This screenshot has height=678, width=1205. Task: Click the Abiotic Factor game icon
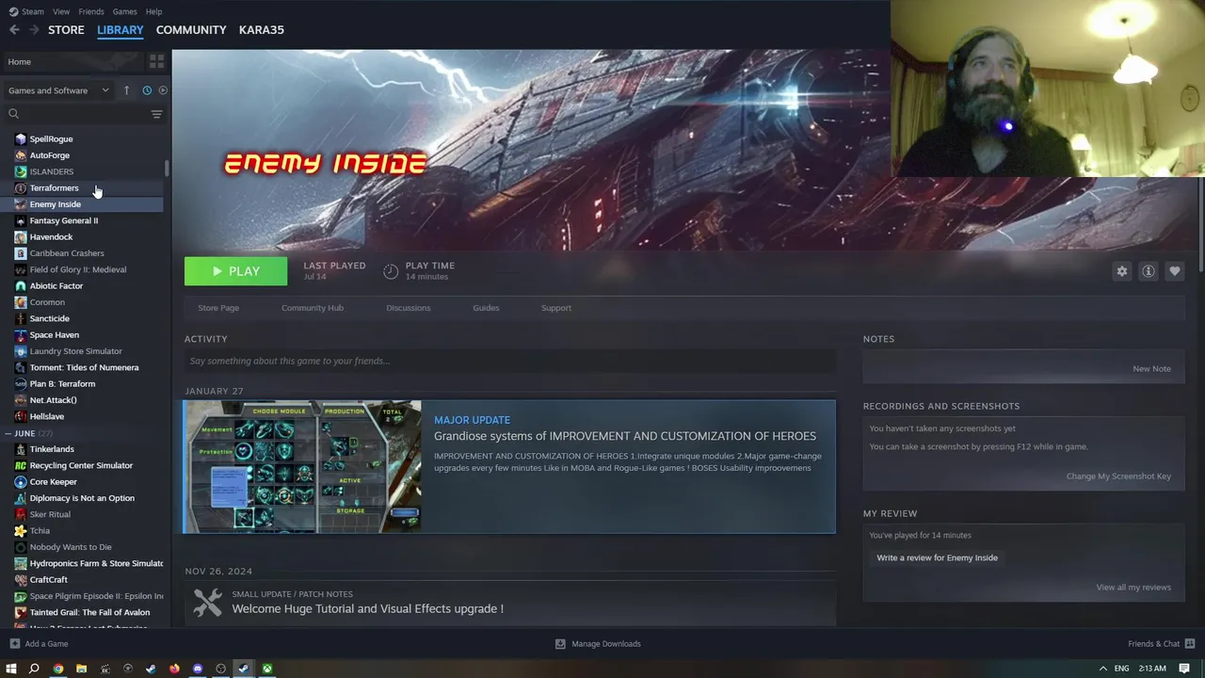(21, 285)
